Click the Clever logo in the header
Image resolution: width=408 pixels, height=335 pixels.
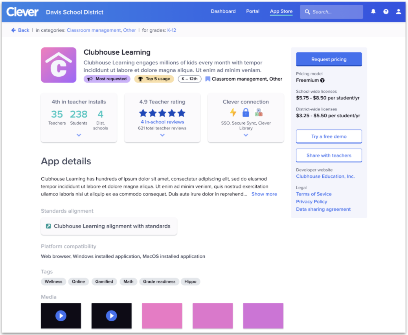click(x=22, y=11)
